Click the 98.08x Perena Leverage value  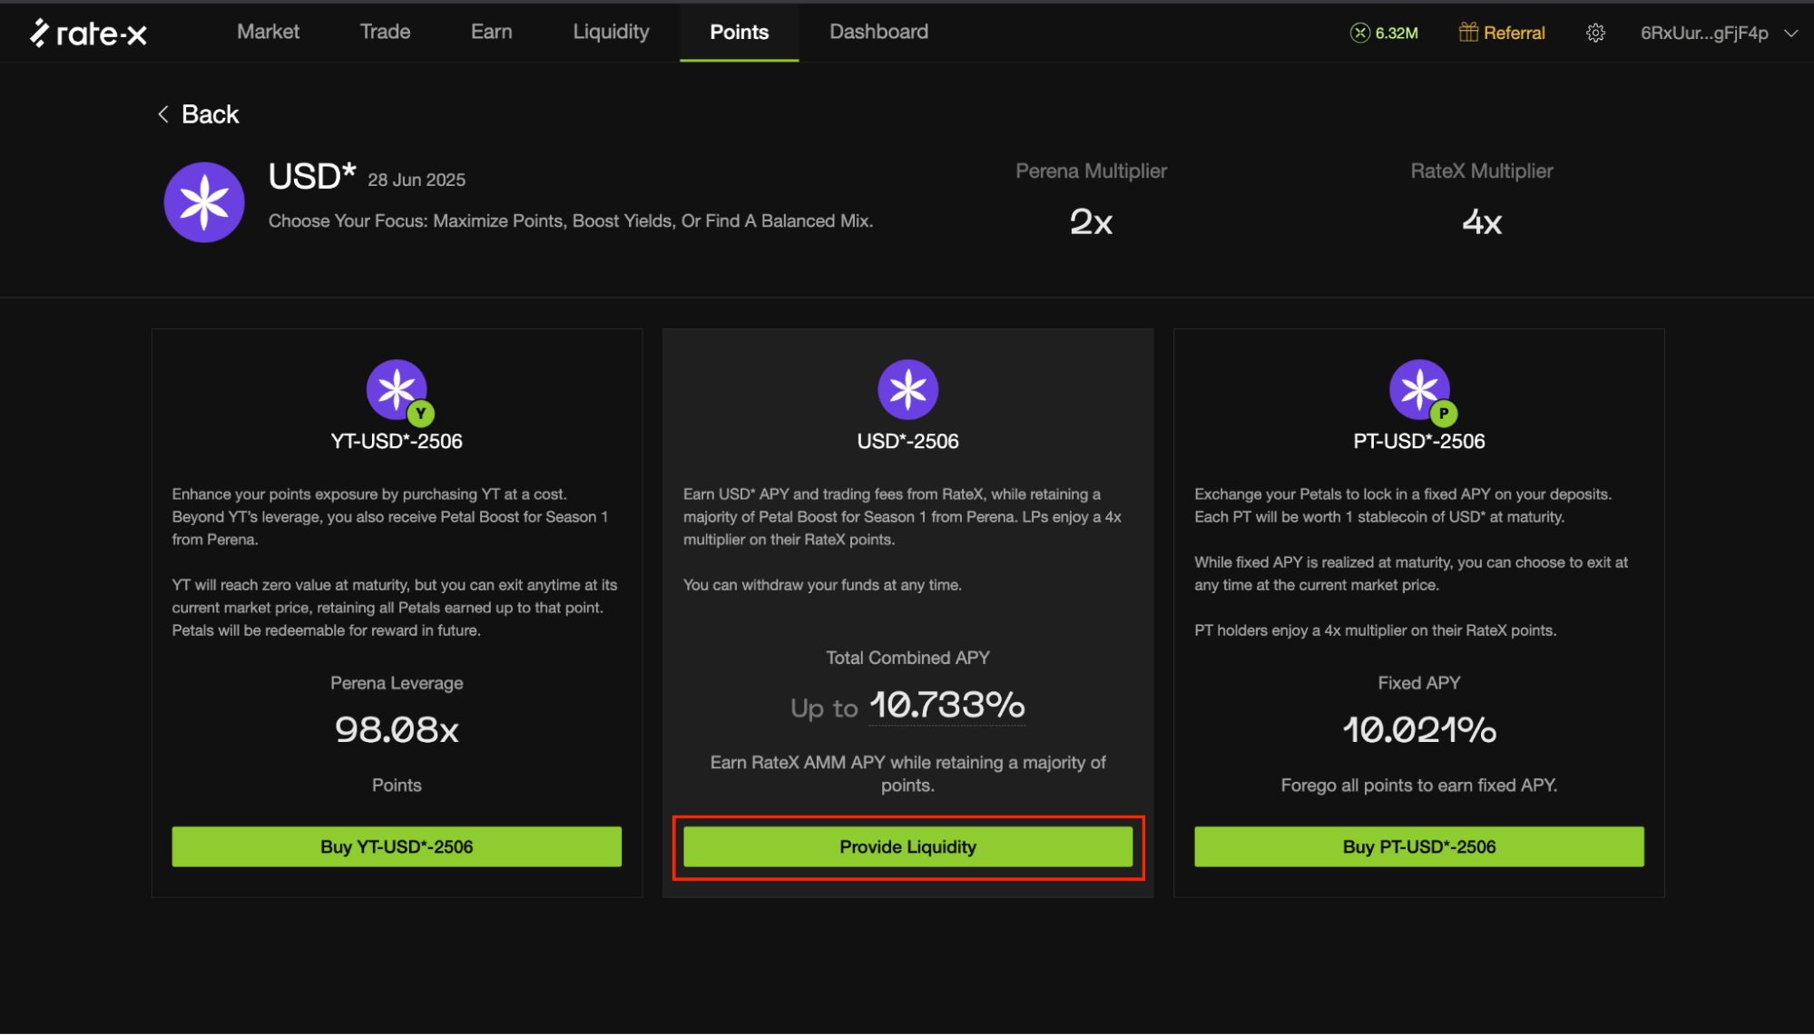click(397, 729)
